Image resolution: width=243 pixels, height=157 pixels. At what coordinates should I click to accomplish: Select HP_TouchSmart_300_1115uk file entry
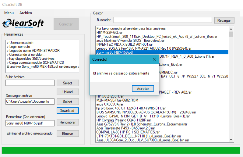(157, 37)
